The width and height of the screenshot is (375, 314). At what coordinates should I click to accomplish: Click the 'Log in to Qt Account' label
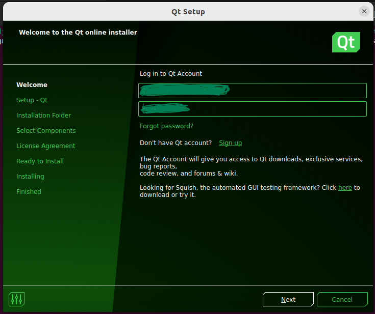[x=171, y=73]
